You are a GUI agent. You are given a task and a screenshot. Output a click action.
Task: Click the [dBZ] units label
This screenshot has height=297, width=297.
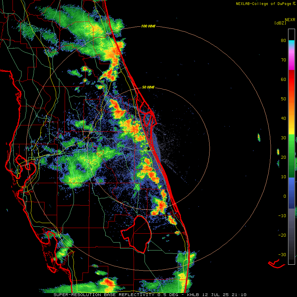[280, 23]
